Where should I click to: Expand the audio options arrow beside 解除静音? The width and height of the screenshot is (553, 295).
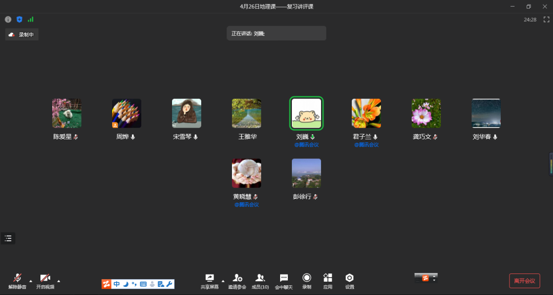click(31, 281)
